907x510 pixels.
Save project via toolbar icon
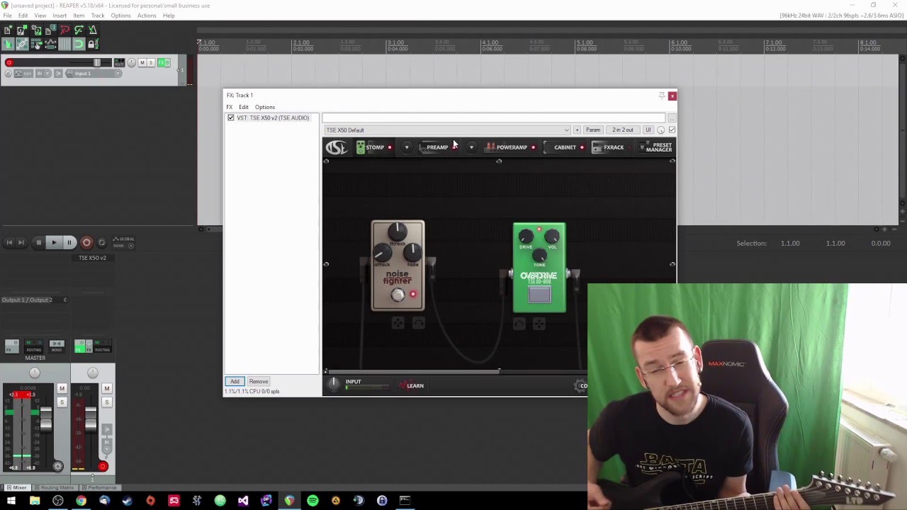[36, 30]
